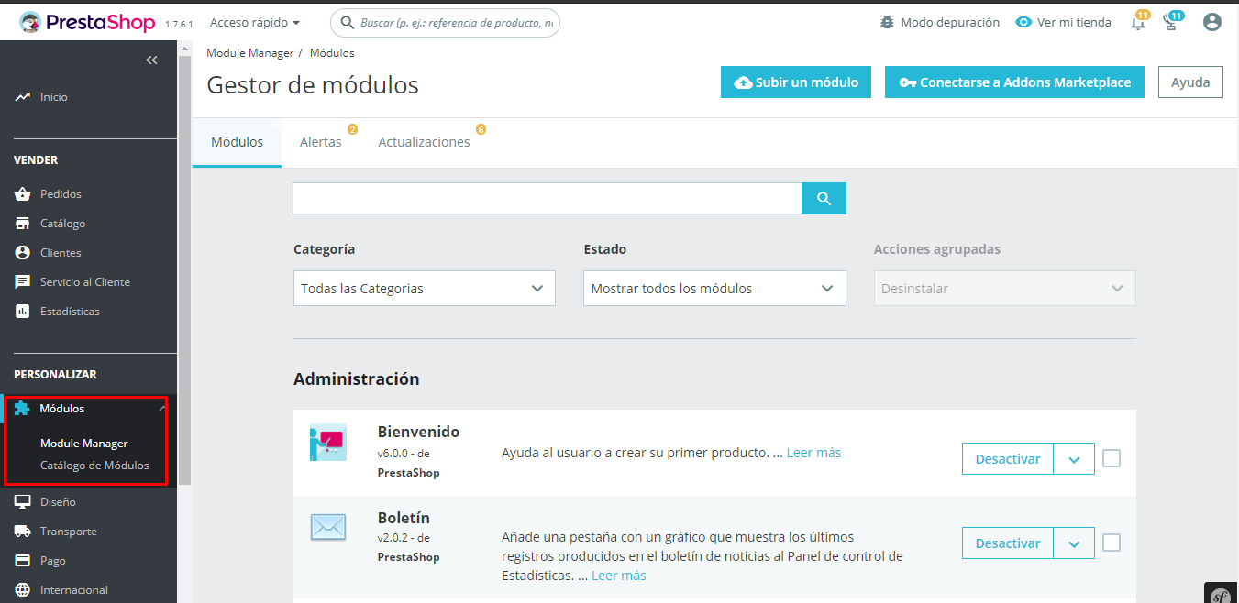Focus the module search input field
The image size is (1239, 603).
[548, 199]
